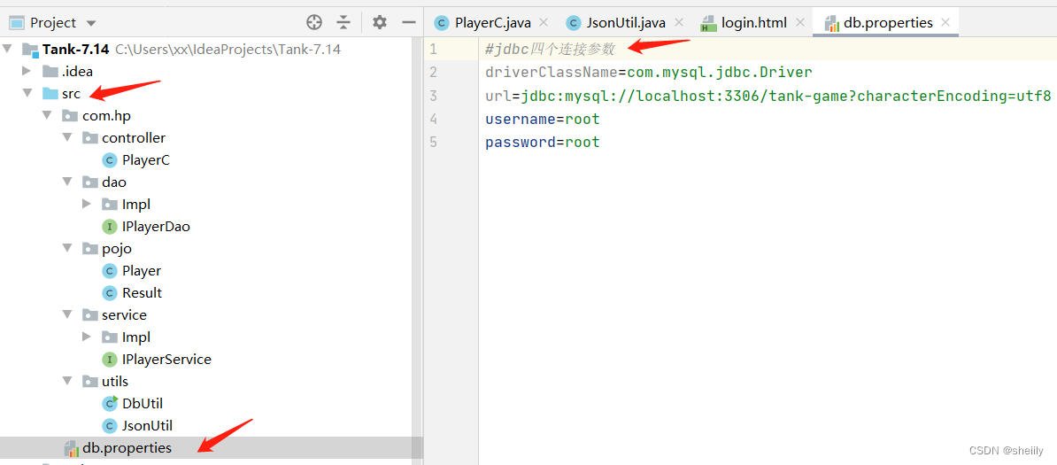1057x465 pixels.
Task: Open Project panel settings gear
Action: coord(380,22)
